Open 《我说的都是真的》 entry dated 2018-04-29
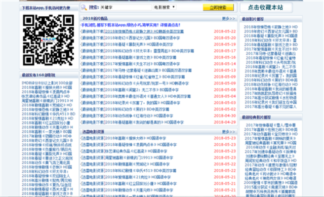The width and height of the screenshot is (324, 197). click(x=144, y=122)
